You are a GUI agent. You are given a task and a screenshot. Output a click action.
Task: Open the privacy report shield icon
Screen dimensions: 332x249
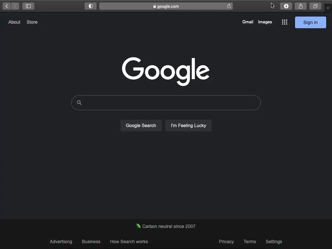click(91, 6)
